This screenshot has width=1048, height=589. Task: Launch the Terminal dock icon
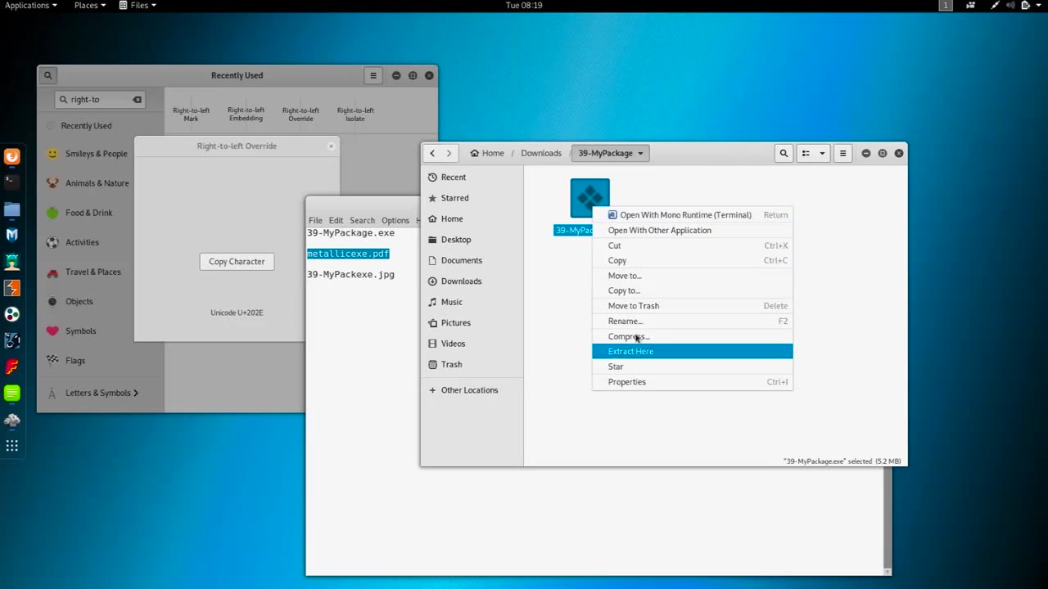click(11, 182)
